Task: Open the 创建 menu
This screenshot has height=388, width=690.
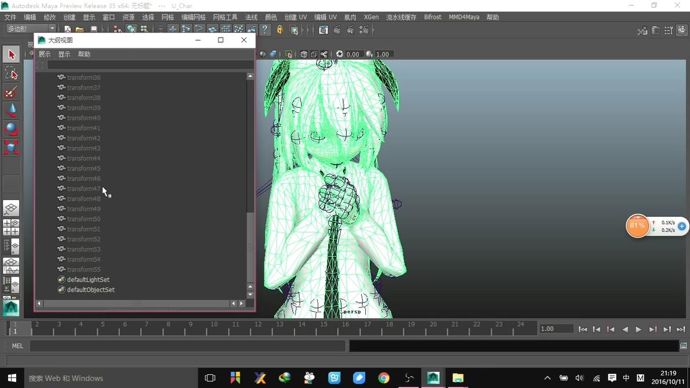Action: tap(69, 17)
